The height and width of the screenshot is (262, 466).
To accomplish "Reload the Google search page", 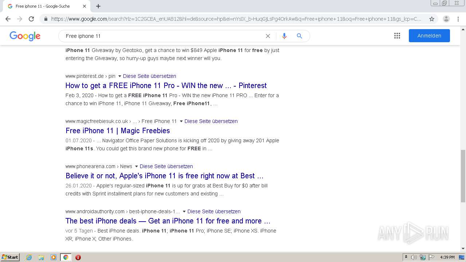I will pyautogui.click(x=31, y=19).
